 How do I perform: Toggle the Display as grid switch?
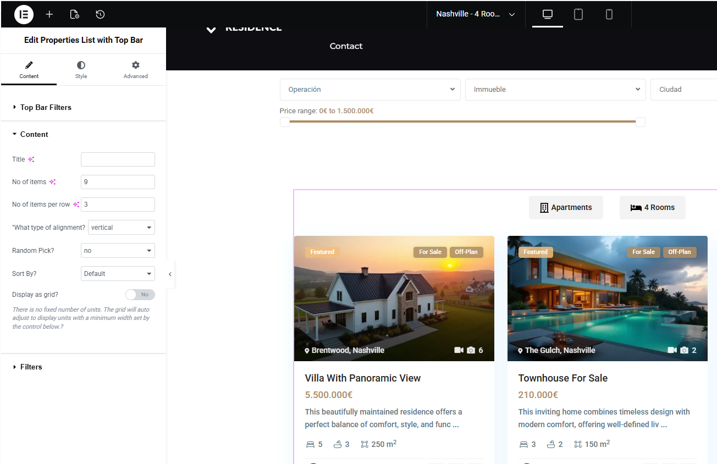coord(140,295)
